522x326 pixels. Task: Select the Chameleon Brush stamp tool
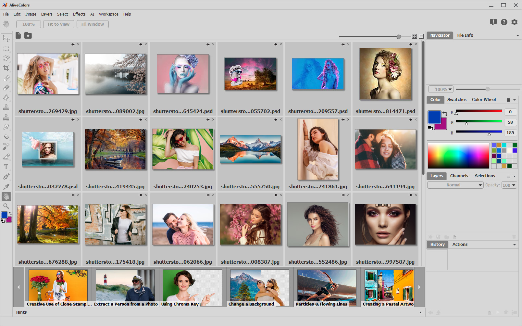point(6,117)
